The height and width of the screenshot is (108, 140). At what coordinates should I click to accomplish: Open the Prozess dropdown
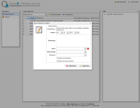(85, 55)
